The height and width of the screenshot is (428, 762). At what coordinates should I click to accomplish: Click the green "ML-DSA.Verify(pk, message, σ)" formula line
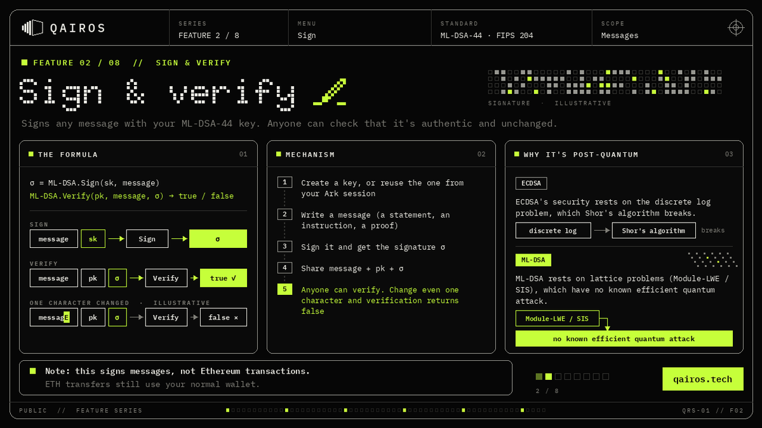(x=131, y=196)
